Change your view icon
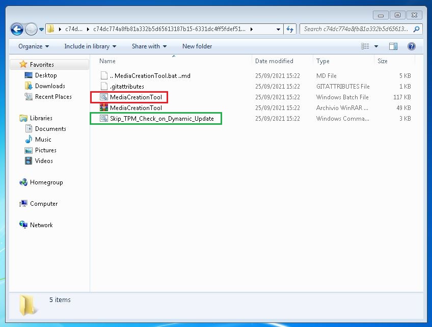The image size is (432, 327). click(365, 46)
